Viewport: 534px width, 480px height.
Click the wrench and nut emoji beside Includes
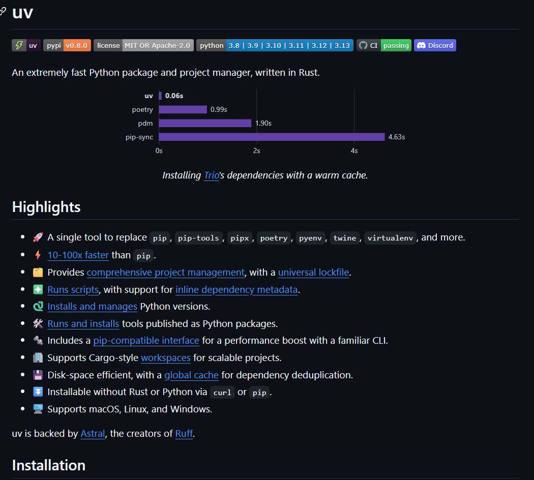tap(38, 341)
